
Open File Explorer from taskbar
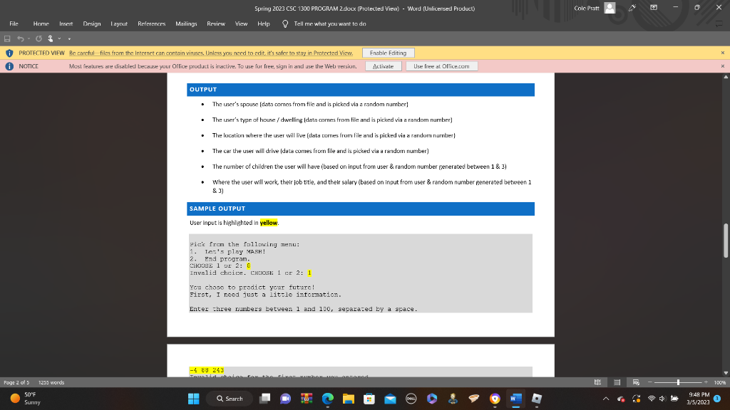348,399
